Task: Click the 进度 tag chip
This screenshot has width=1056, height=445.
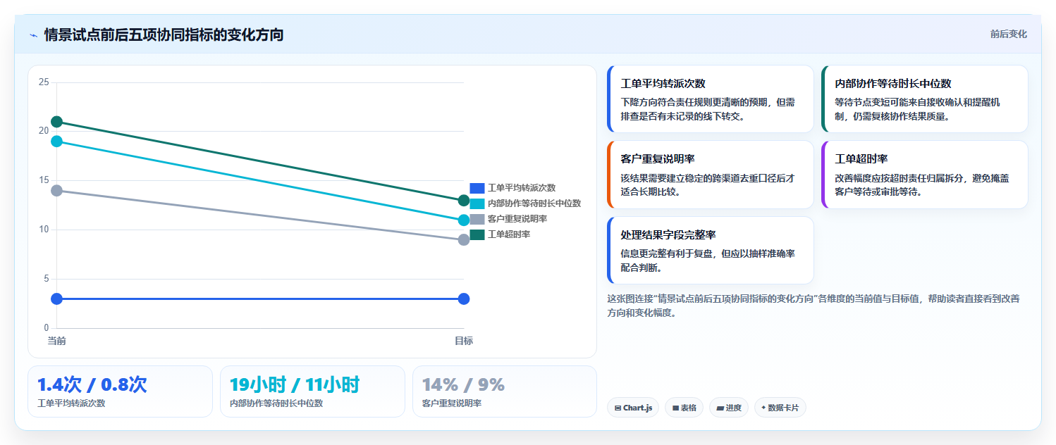Action: click(729, 408)
